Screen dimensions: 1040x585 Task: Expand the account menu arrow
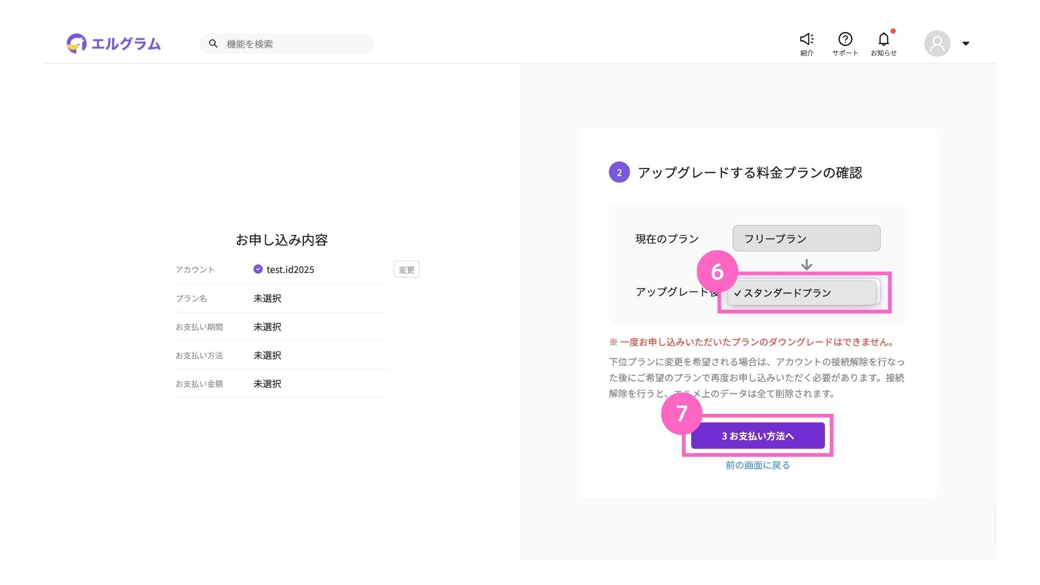[x=966, y=44]
